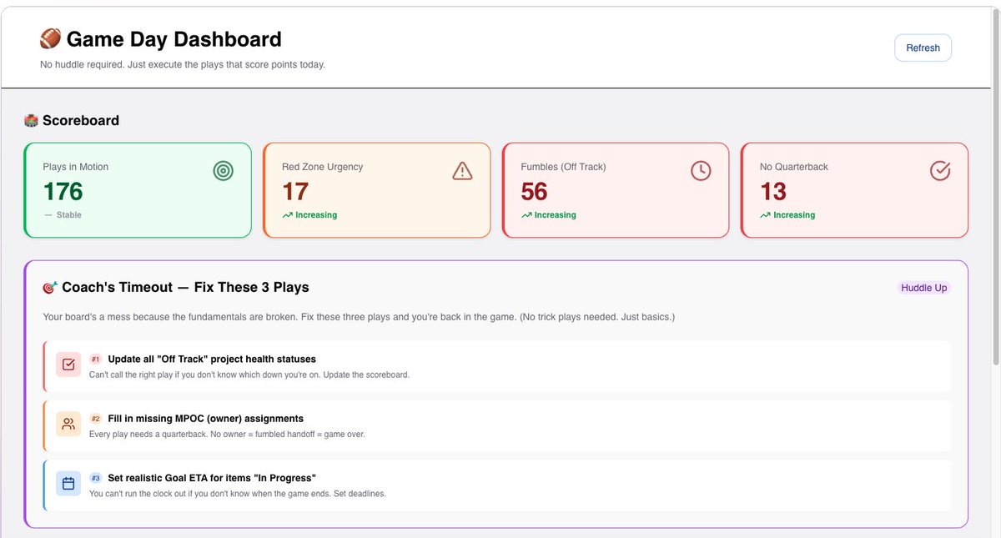Open the Fumbles (Off Track) card
This screenshot has height=538, width=1001.
[x=616, y=190]
